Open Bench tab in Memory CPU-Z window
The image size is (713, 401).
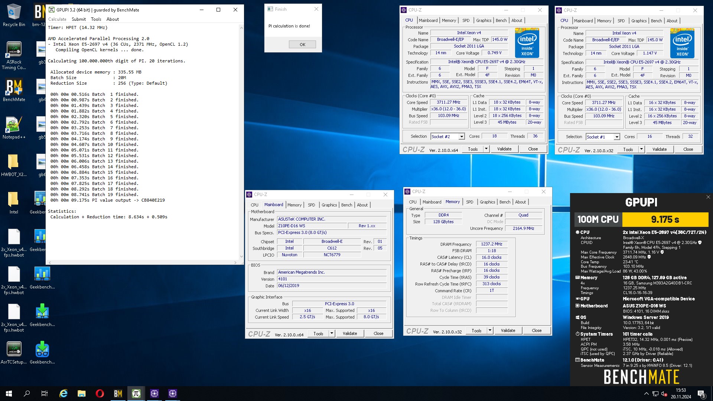[505, 202]
